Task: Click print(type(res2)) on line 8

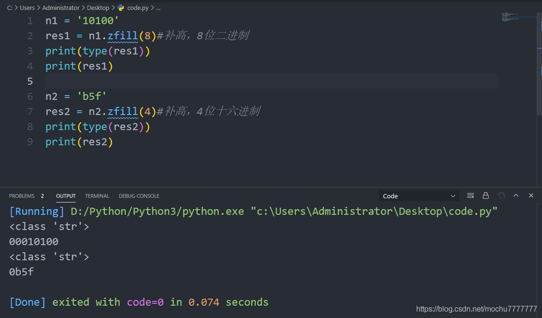Action: pos(98,127)
